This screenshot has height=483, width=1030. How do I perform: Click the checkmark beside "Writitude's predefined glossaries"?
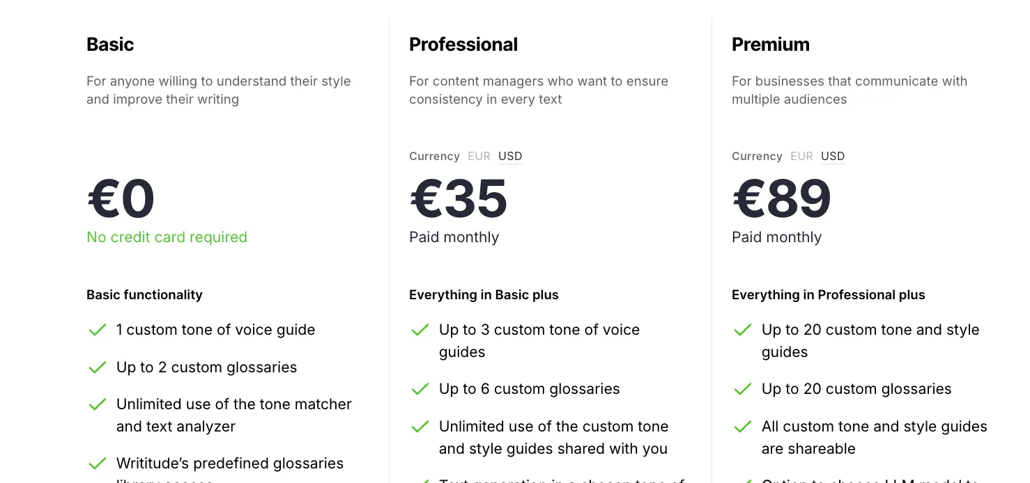coord(98,464)
